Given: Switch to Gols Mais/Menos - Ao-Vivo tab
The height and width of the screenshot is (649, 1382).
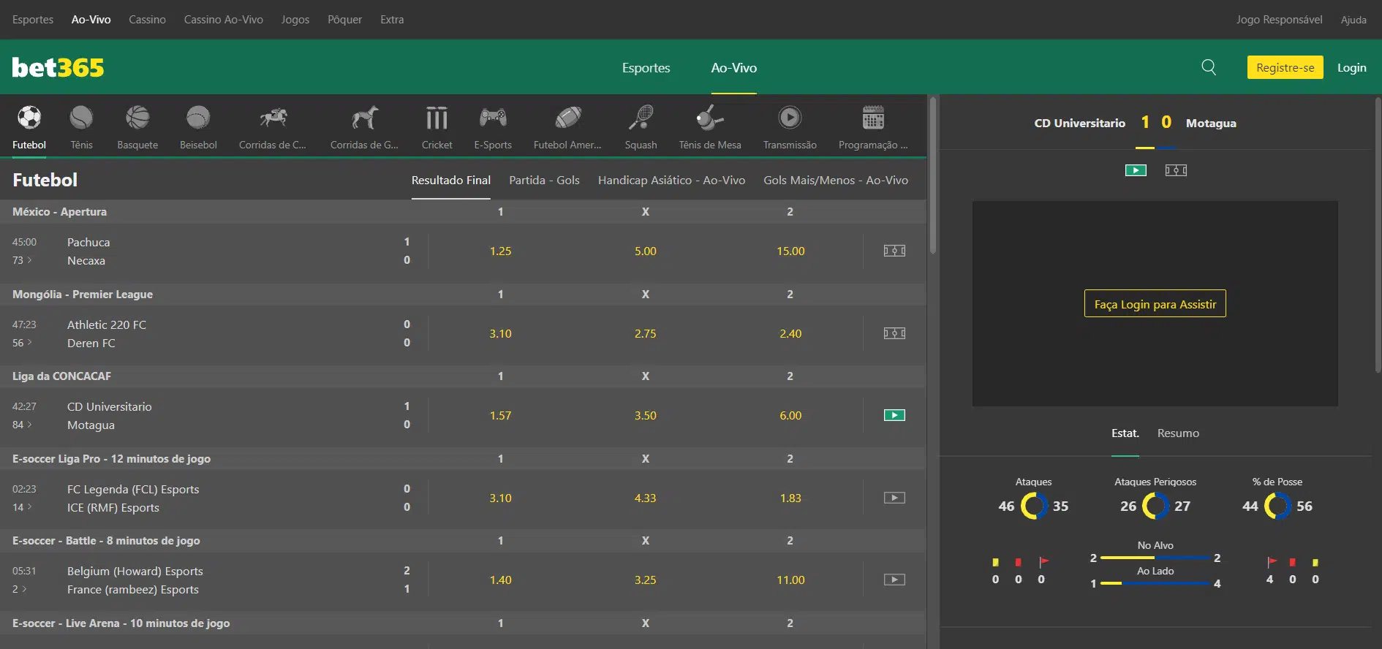Looking at the screenshot, I should [836, 180].
